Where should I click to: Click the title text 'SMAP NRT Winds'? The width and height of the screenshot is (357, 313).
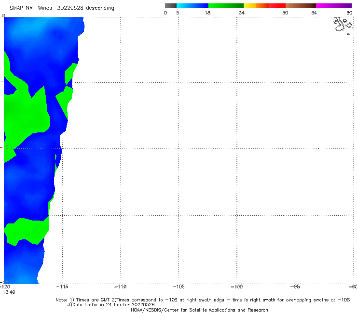tap(31, 8)
